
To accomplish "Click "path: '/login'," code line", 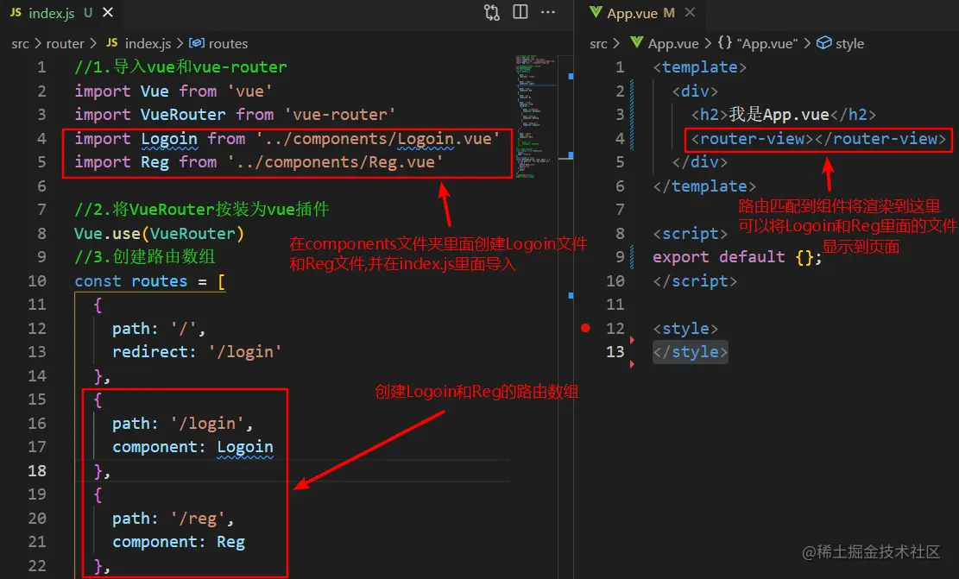I will point(182,424).
